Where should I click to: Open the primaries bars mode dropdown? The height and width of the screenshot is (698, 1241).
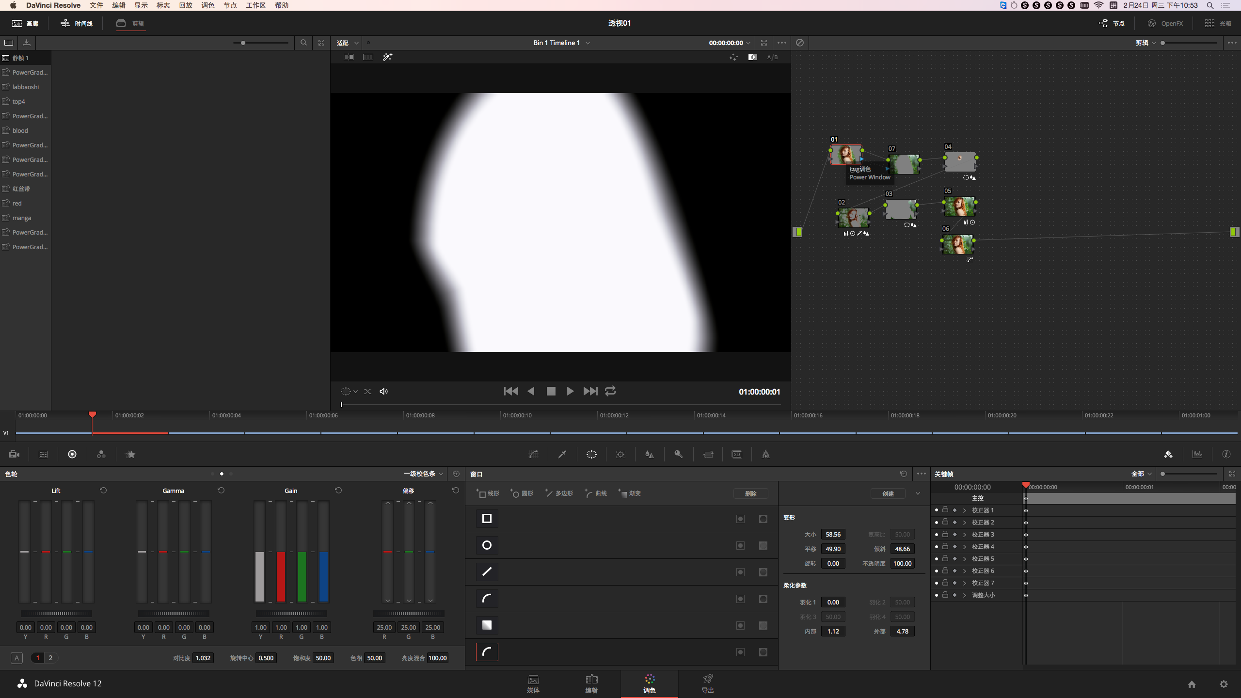424,474
